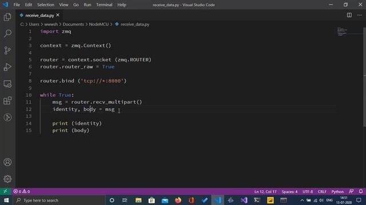The width and height of the screenshot is (366, 205).
Task: Open the Terminal menu
Action: click(104, 5)
